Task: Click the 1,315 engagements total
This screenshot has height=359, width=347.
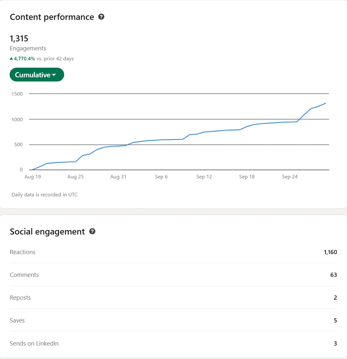Action: (19, 38)
